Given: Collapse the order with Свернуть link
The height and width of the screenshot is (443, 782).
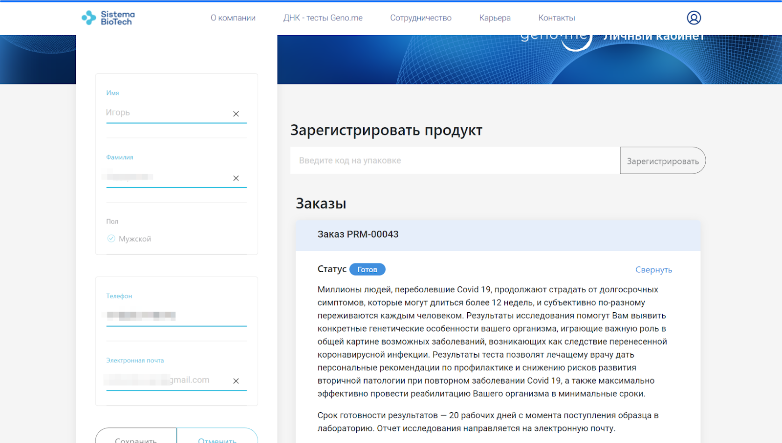Looking at the screenshot, I should 654,270.
